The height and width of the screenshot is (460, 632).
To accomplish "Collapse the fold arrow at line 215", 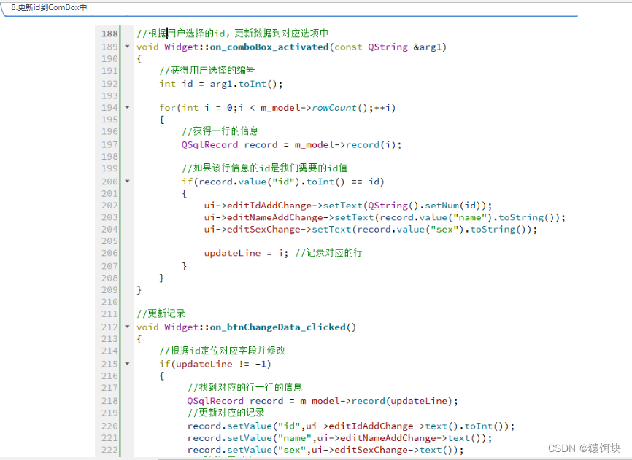I will point(128,364).
